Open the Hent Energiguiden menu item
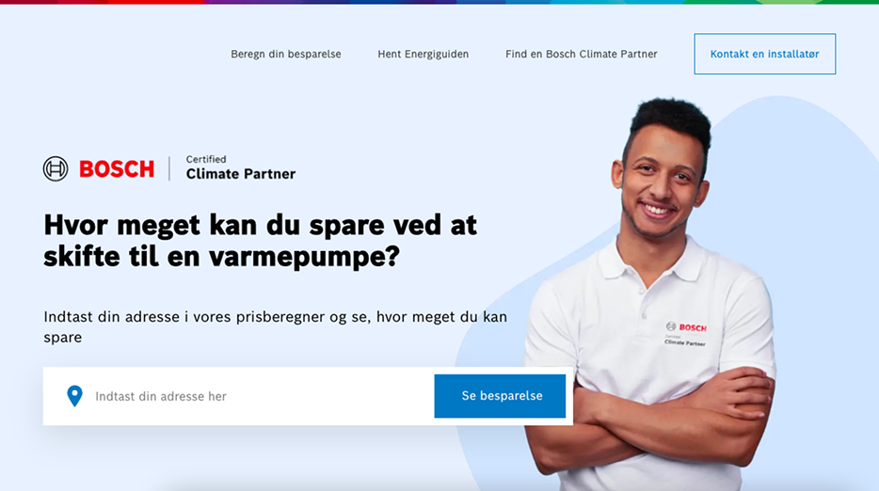 [424, 55]
